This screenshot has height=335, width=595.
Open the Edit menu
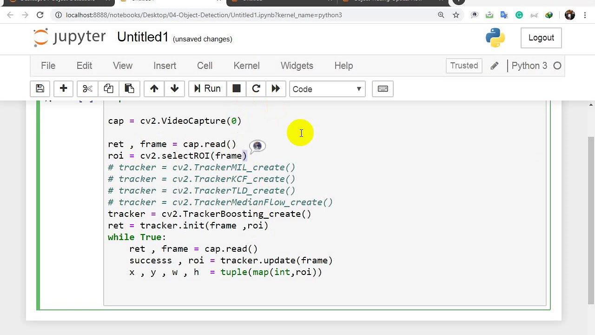84,66
